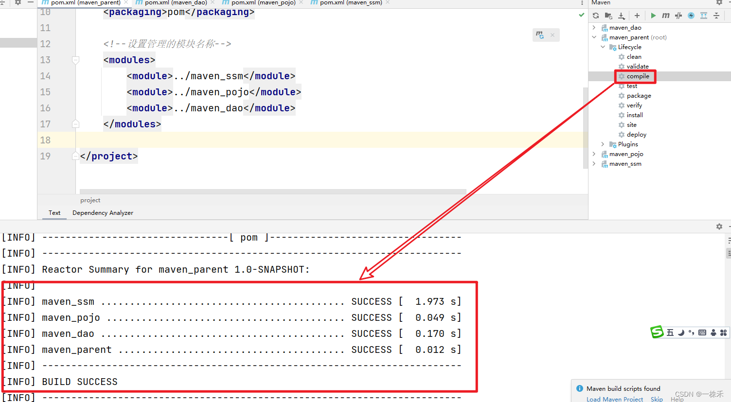Open IME toolbox grid icon
731x402 pixels.
[x=723, y=332]
